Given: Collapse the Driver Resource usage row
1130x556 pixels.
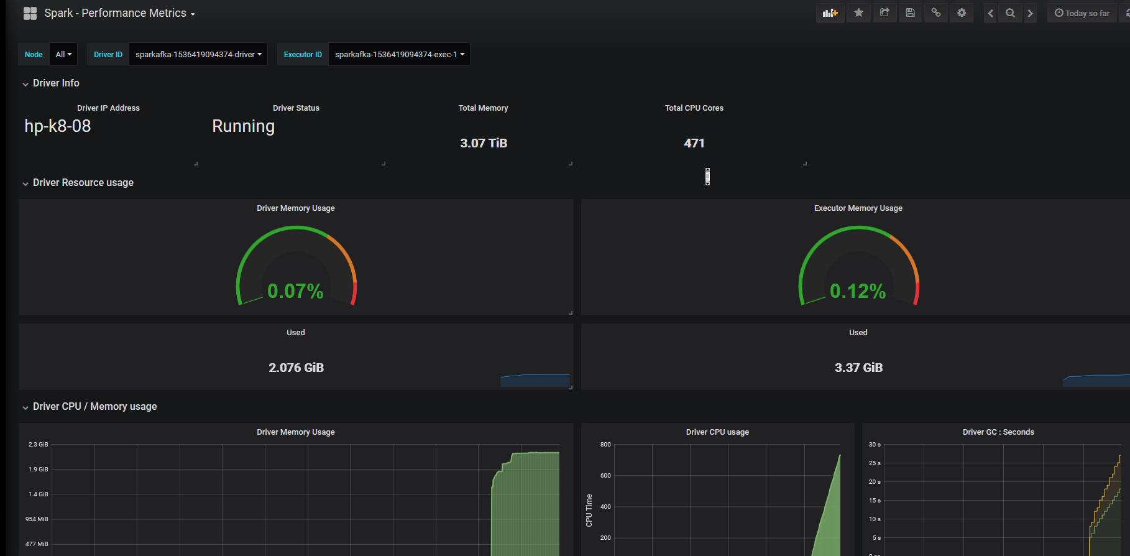Looking at the screenshot, I should pyautogui.click(x=83, y=183).
